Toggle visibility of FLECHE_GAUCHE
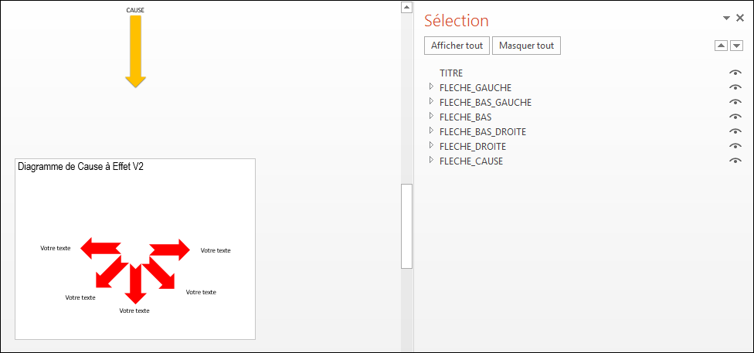 pyautogui.click(x=735, y=87)
